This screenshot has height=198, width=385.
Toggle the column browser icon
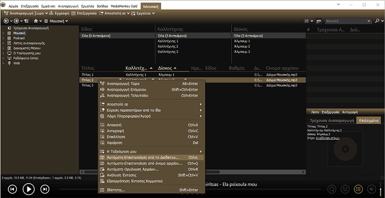[x=319, y=21]
